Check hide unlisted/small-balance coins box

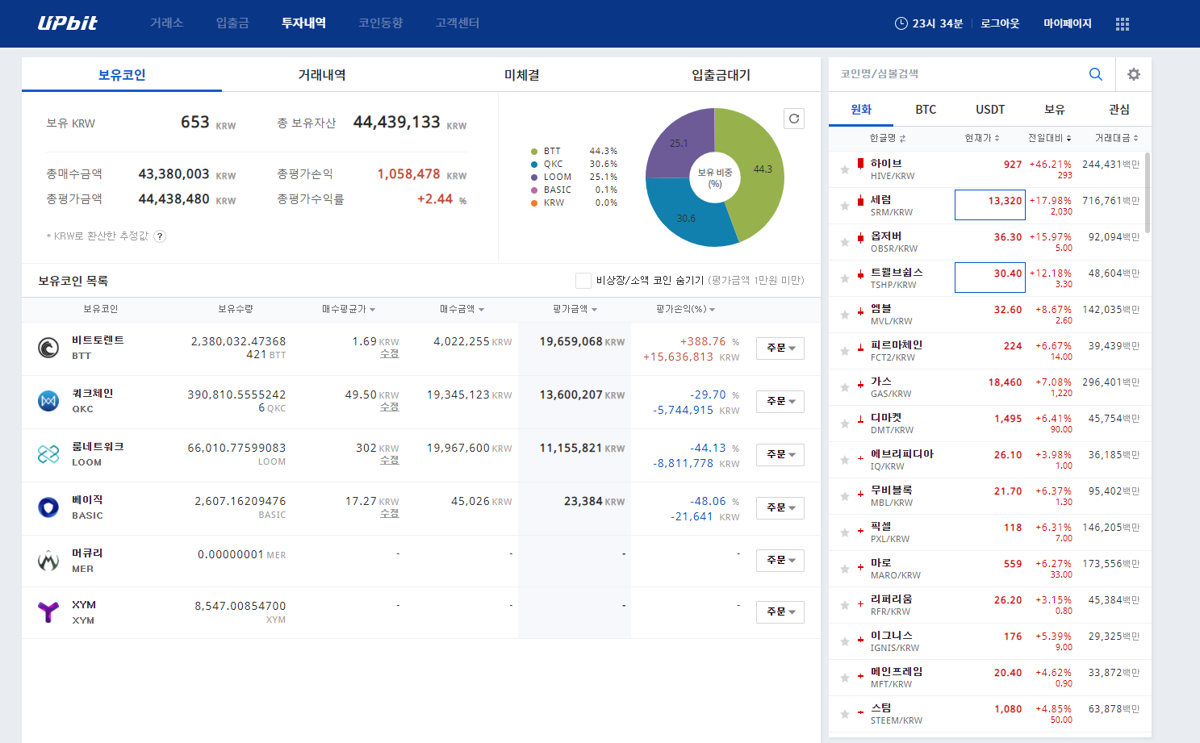[583, 280]
